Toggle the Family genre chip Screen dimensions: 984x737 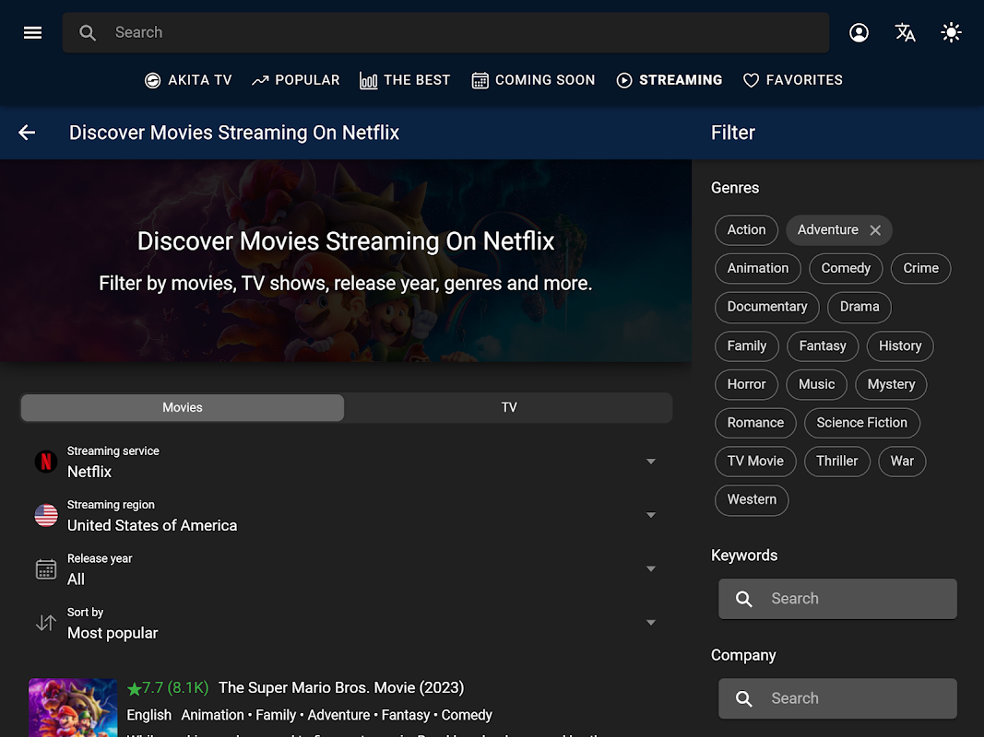(x=747, y=346)
